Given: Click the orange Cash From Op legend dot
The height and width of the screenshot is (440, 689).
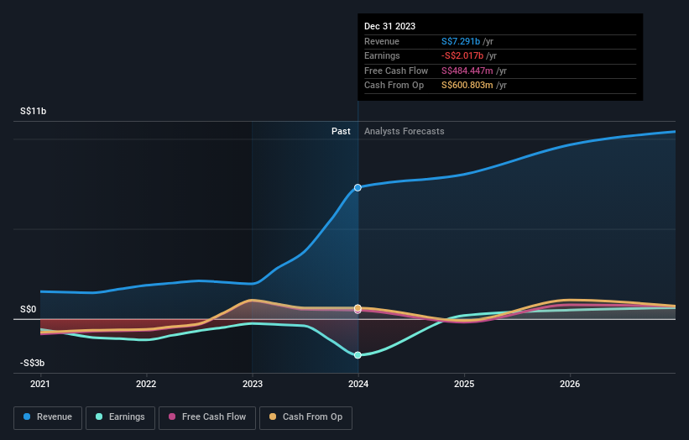Looking at the screenshot, I should click(x=273, y=416).
